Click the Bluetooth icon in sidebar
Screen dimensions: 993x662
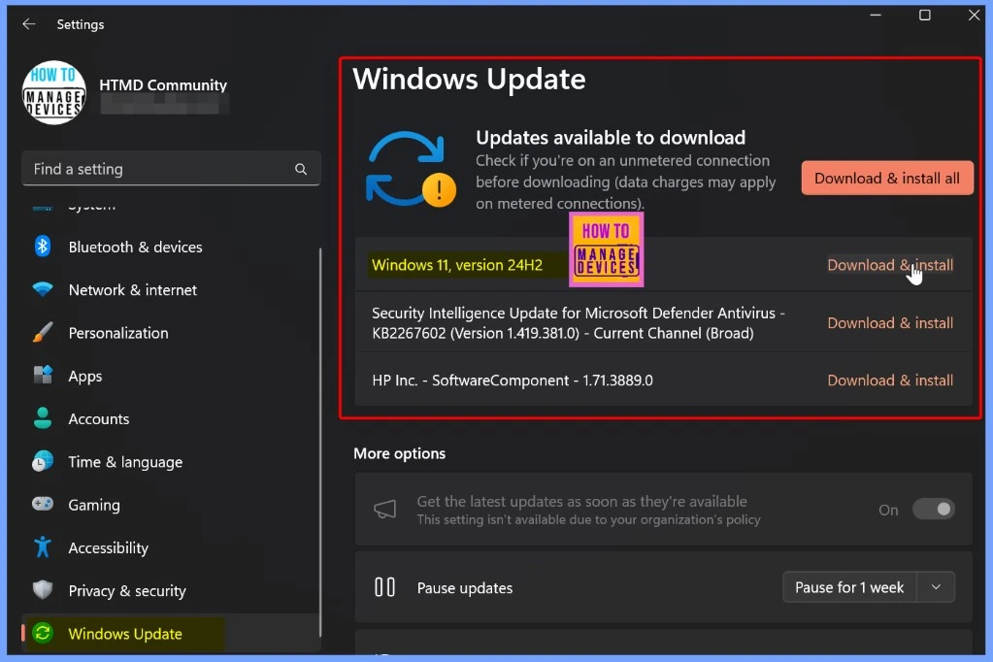tap(43, 247)
